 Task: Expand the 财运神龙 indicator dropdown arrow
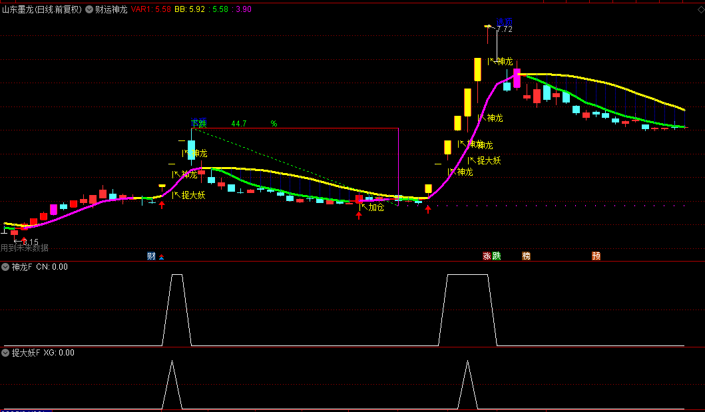(90, 9)
